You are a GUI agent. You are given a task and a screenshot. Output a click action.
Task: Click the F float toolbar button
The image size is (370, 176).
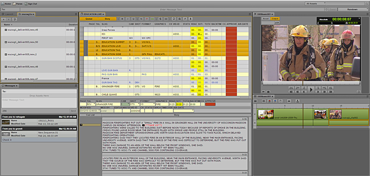[185, 19]
